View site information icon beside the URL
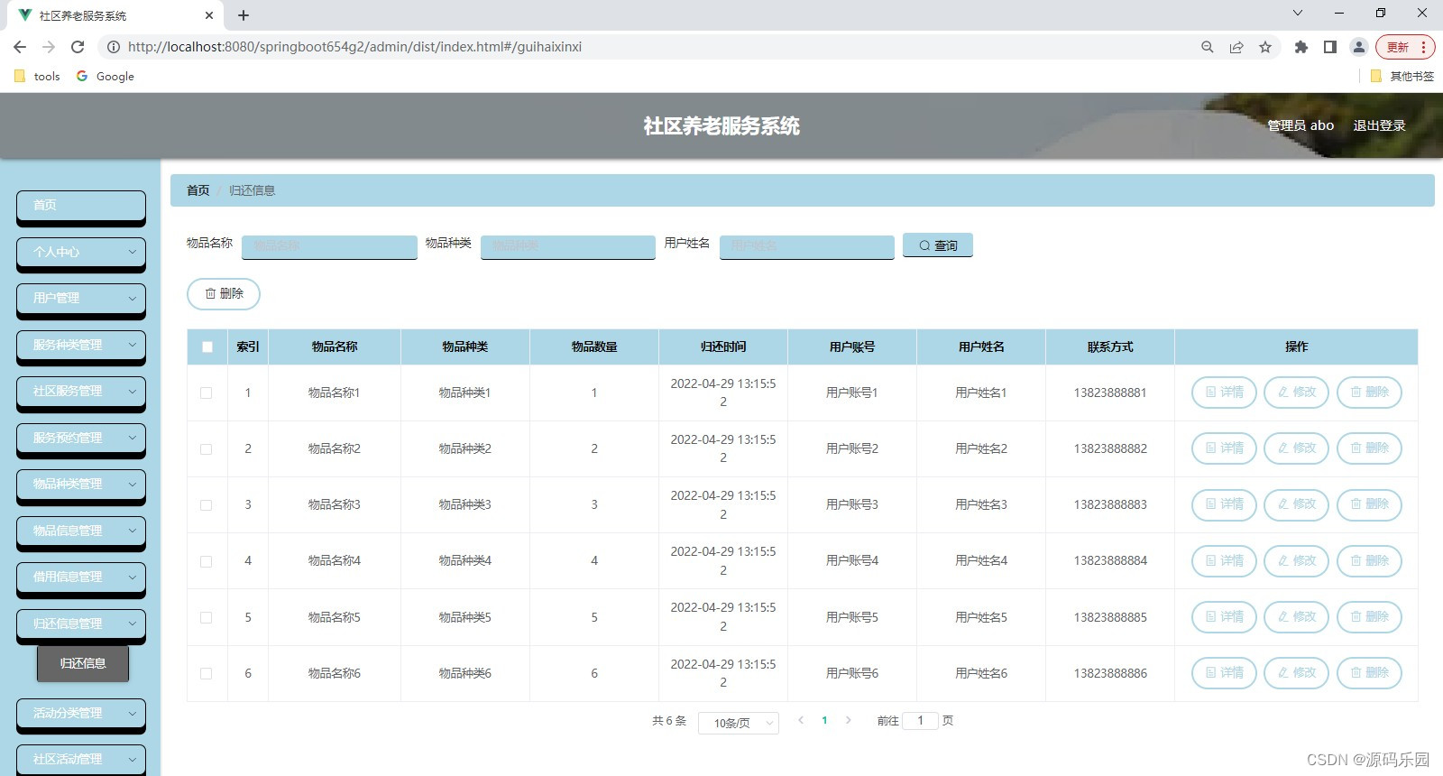Viewport: 1443px width, 776px height. pos(114,47)
